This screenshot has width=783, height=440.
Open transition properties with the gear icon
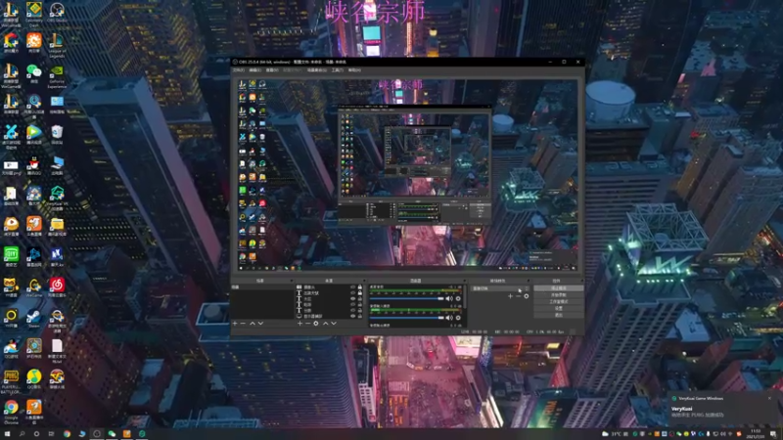[527, 296]
